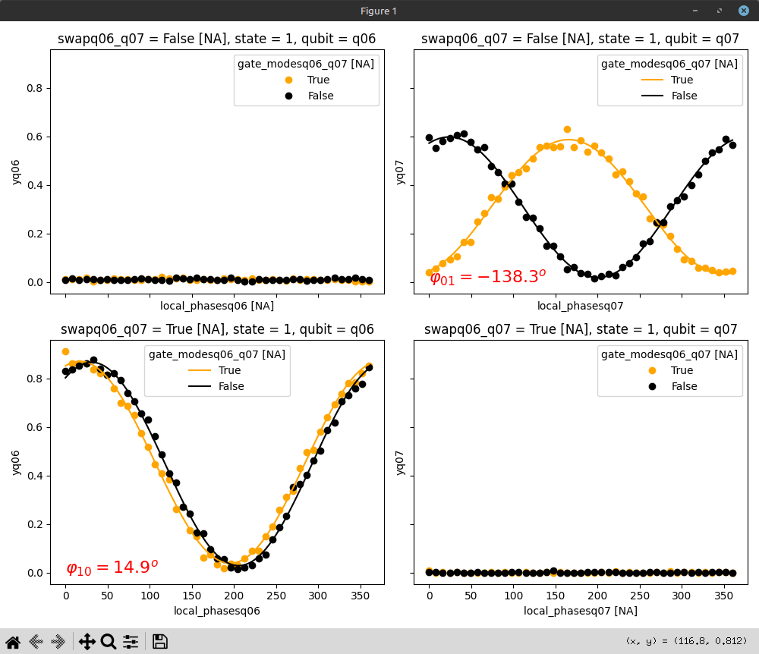Maximize the Figure 1 window
Viewport: 759px width, 654px height.
point(720,11)
